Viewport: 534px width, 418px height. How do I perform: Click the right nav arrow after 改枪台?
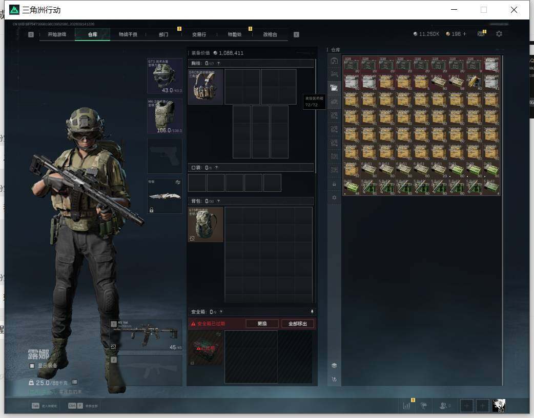point(296,34)
